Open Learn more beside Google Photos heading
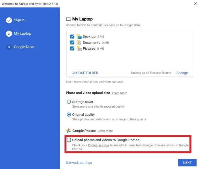 (x=105, y=131)
